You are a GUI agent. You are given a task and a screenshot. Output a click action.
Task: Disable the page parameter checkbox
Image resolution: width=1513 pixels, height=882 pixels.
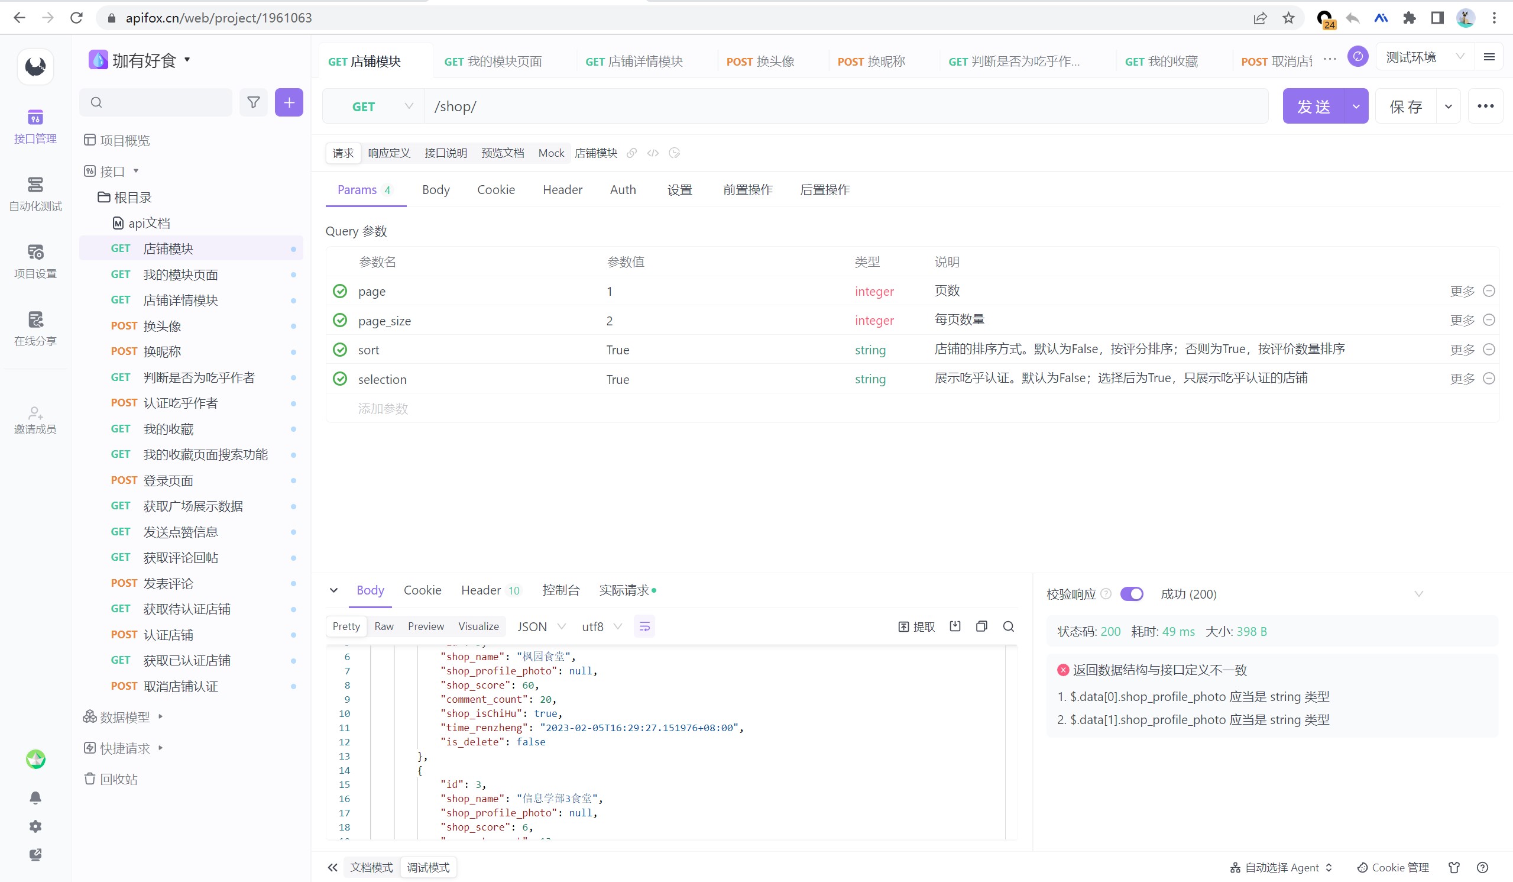pos(340,292)
